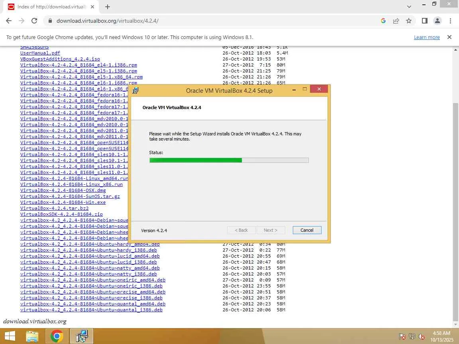
Task: Share this page via share icon
Action: point(396,21)
